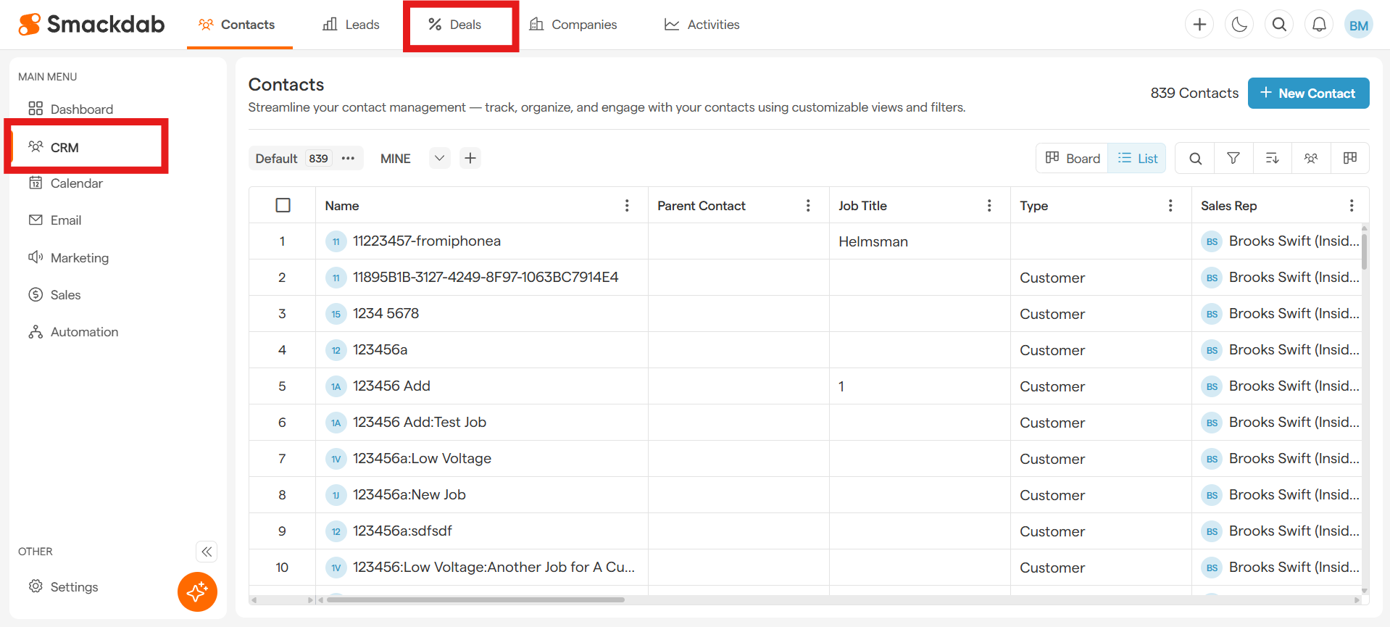Screen dimensions: 1390x627
Task: Open Job Title column options menu
Action: [x=989, y=206]
